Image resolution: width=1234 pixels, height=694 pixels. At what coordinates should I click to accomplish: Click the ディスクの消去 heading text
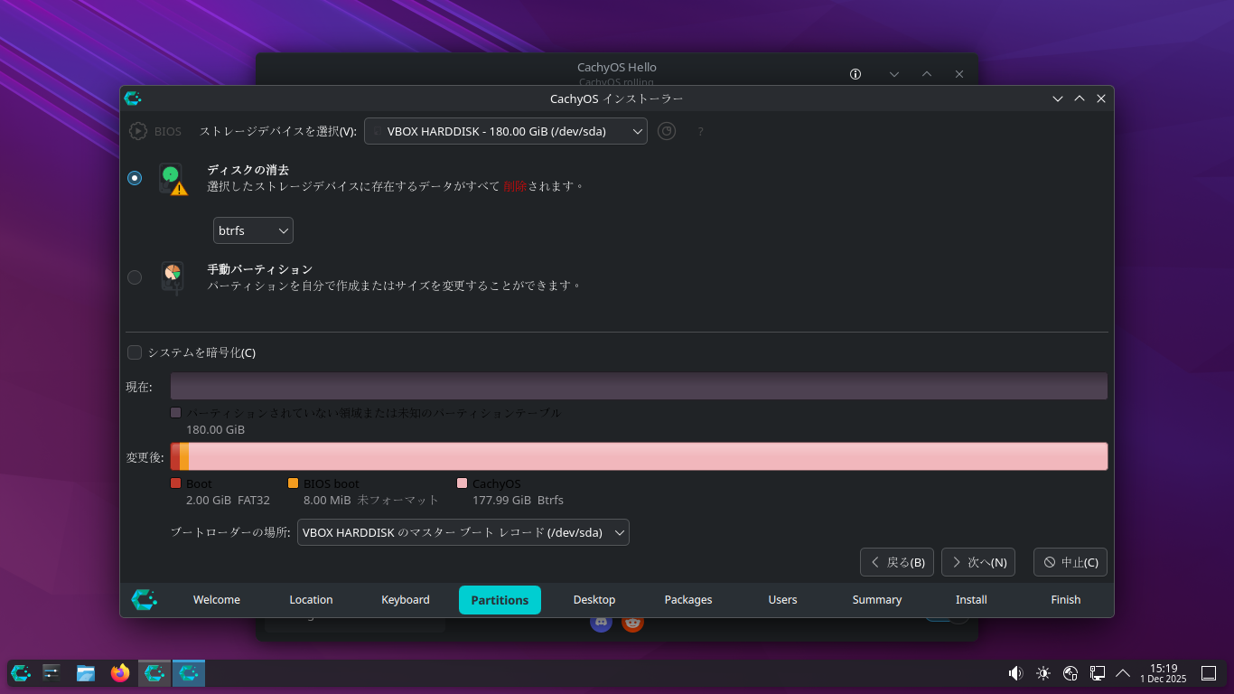click(x=248, y=170)
